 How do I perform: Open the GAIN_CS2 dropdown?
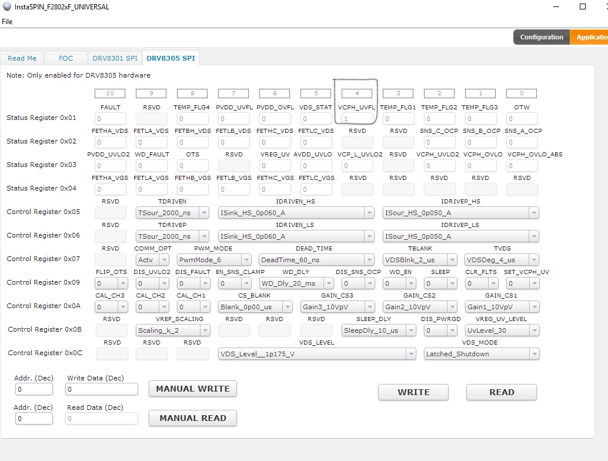(420, 307)
